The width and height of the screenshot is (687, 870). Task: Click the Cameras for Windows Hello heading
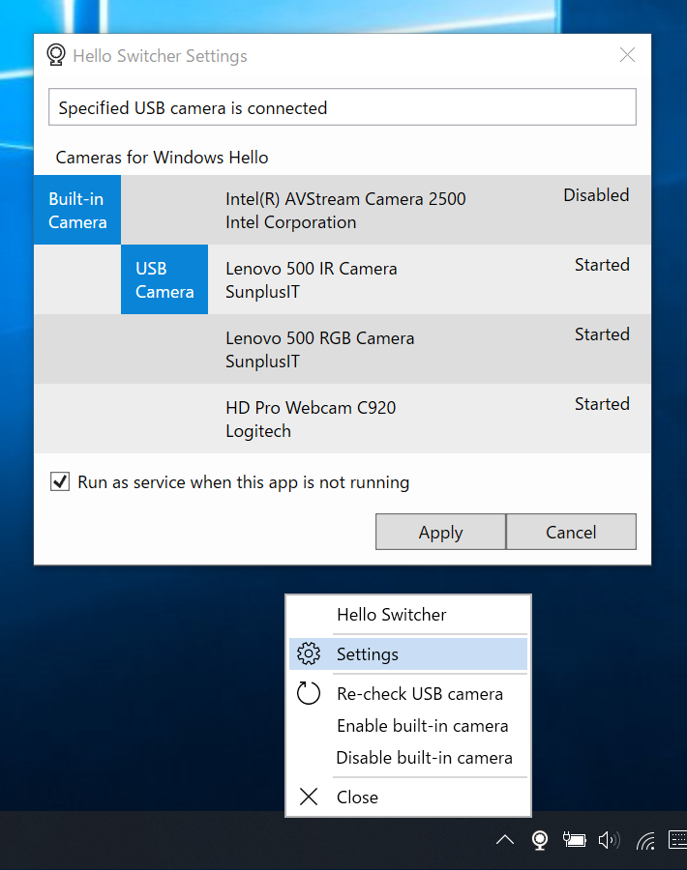click(162, 158)
